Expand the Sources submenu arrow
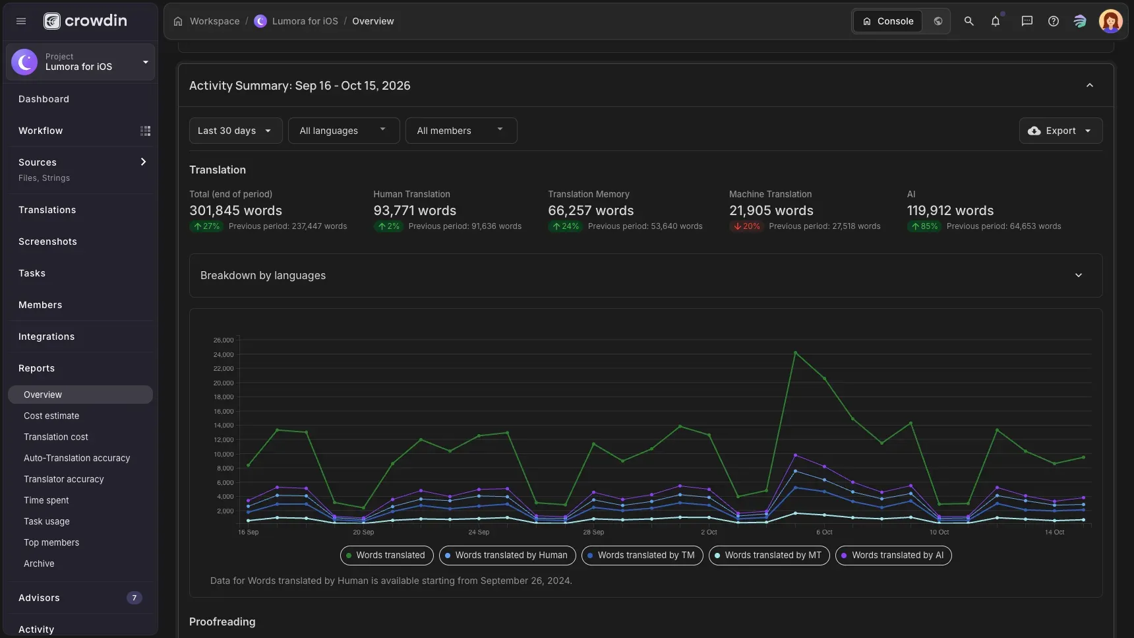The image size is (1134, 638). click(143, 162)
